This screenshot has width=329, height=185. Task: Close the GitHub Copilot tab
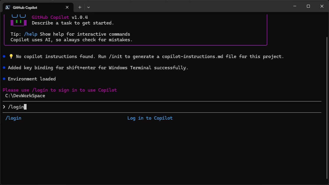pyautogui.click(x=68, y=7)
